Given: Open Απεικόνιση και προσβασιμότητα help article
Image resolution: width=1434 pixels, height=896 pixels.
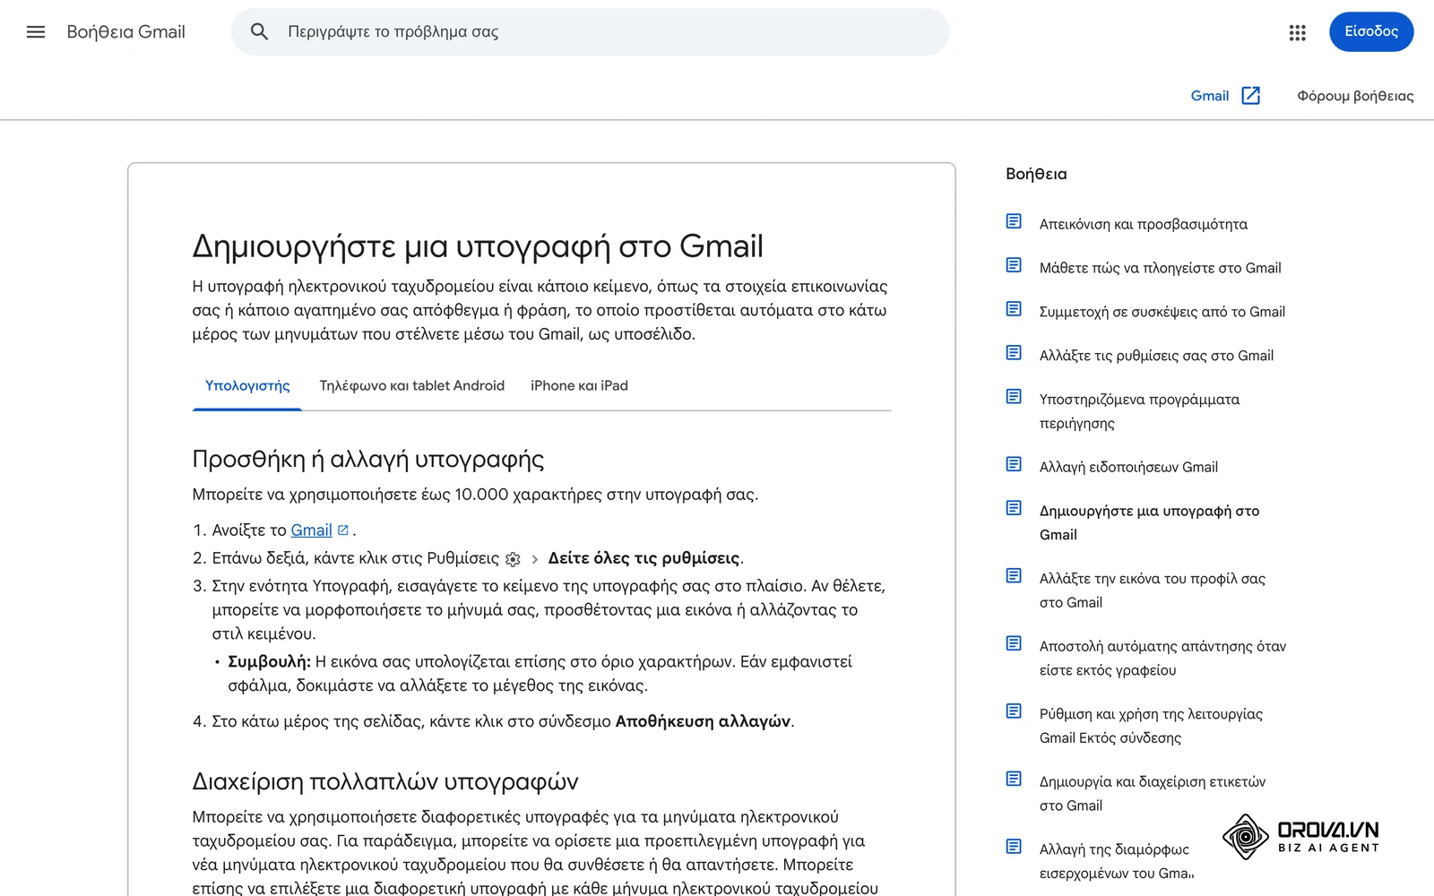Looking at the screenshot, I should [x=1143, y=224].
